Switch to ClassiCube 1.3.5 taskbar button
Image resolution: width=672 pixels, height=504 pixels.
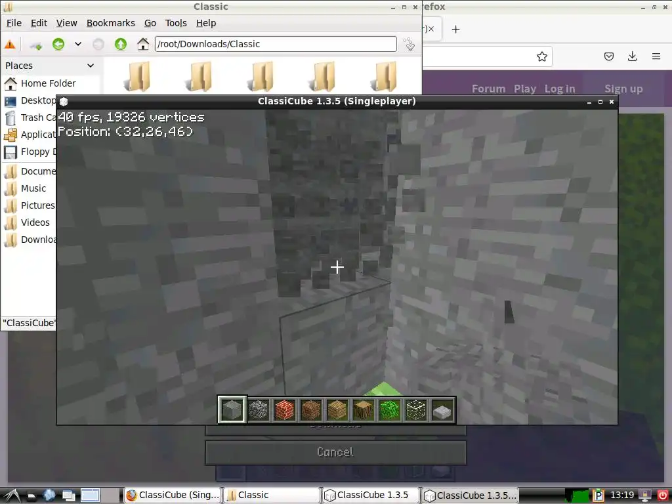click(371, 495)
